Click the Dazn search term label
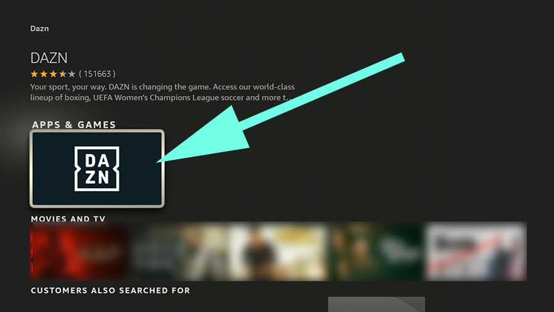This screenshot has height=312, width=554. (39, 28)
